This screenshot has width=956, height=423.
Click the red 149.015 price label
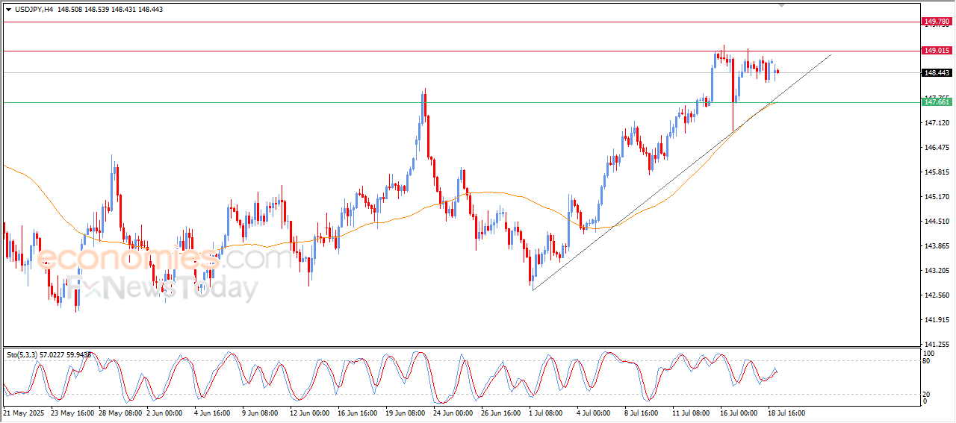(937, 51)
